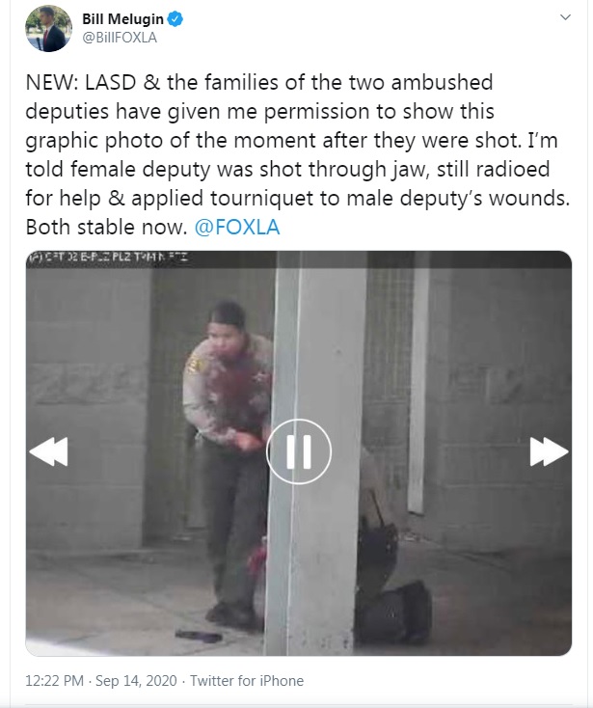Open the @FOXLA mention link

pos(237,227)
